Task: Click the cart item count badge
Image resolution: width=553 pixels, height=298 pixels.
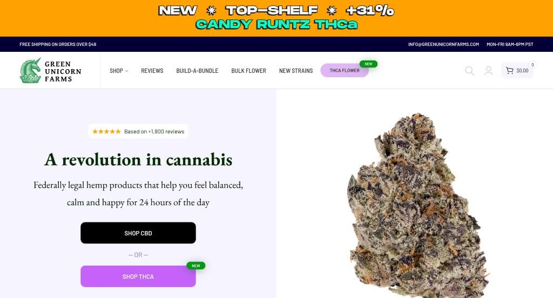Action: (532, 65)
